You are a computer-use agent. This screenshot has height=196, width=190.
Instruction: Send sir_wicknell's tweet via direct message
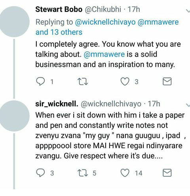(x=167, y=173)
